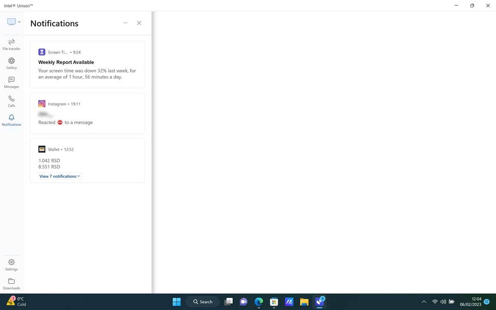496x310 pixels.
Task: Open File Explorer from taskbar
Action: click(304, 302)
